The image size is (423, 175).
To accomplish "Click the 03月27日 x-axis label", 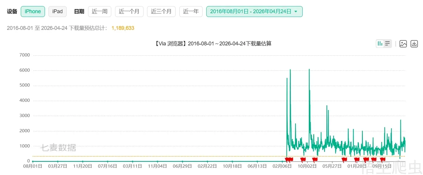I will pyautogui.click(x=58, y=166).
